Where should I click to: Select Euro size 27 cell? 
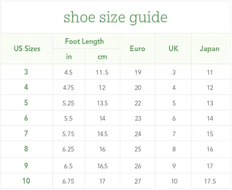tap(138, 181)
